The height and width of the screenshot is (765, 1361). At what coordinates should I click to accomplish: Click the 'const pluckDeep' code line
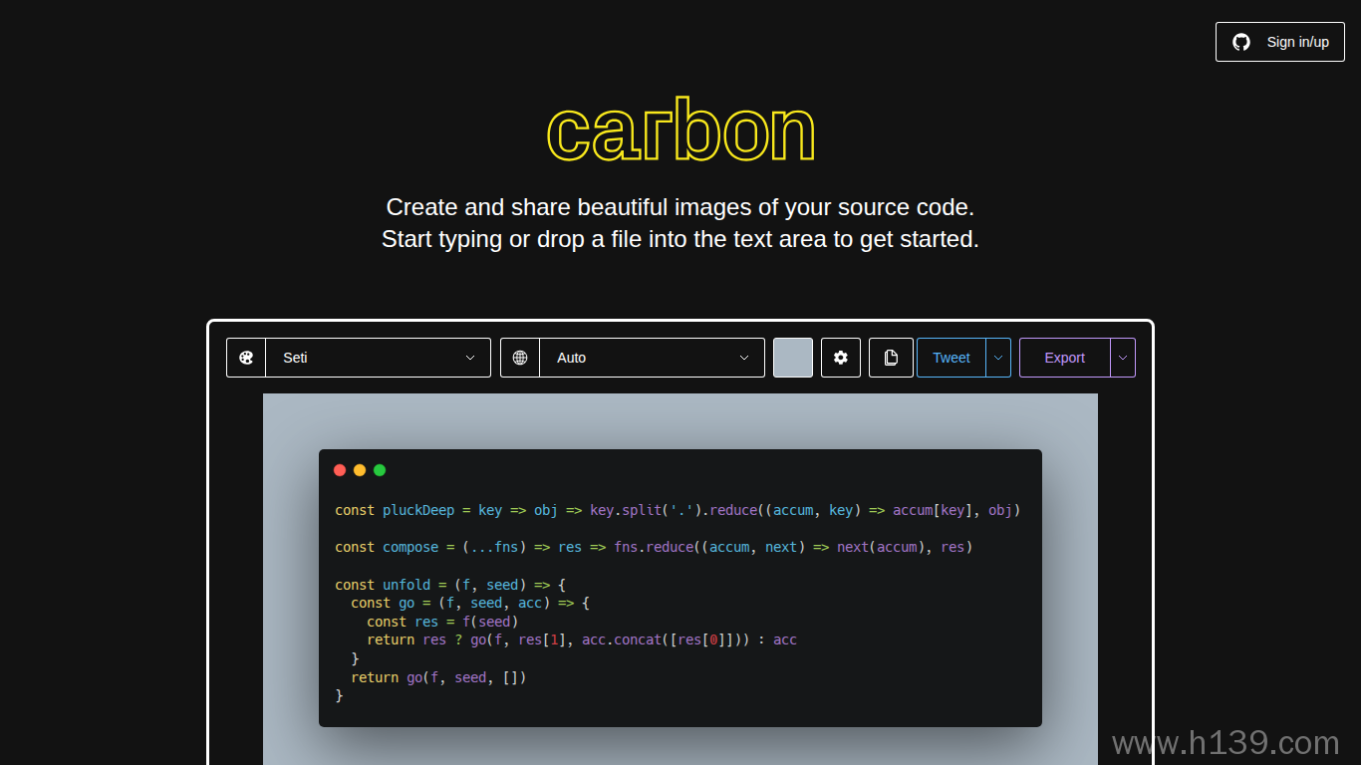[x=678, y=510]
